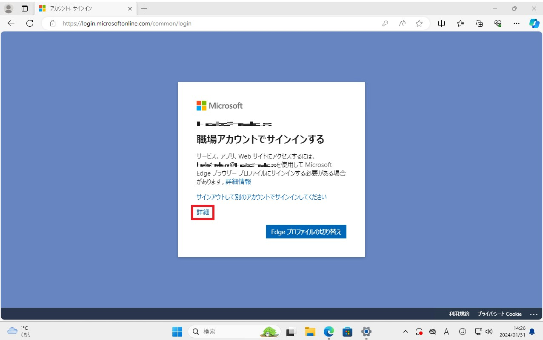Open the Favorites list

[x=460, y=23]
